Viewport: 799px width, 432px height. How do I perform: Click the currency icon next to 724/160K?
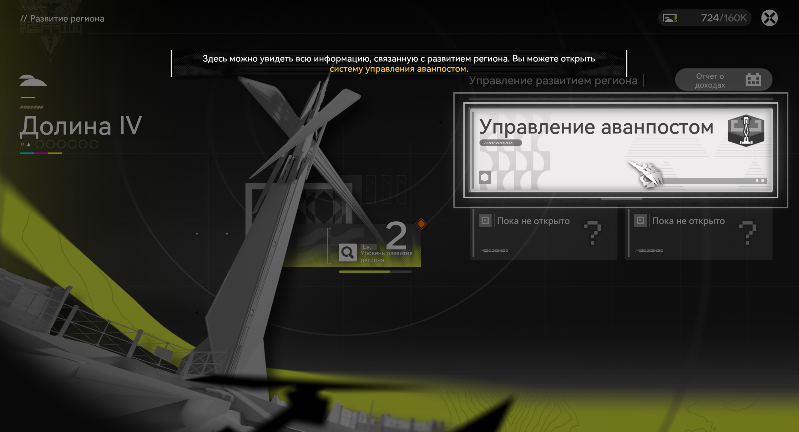[x=670, y=18]
